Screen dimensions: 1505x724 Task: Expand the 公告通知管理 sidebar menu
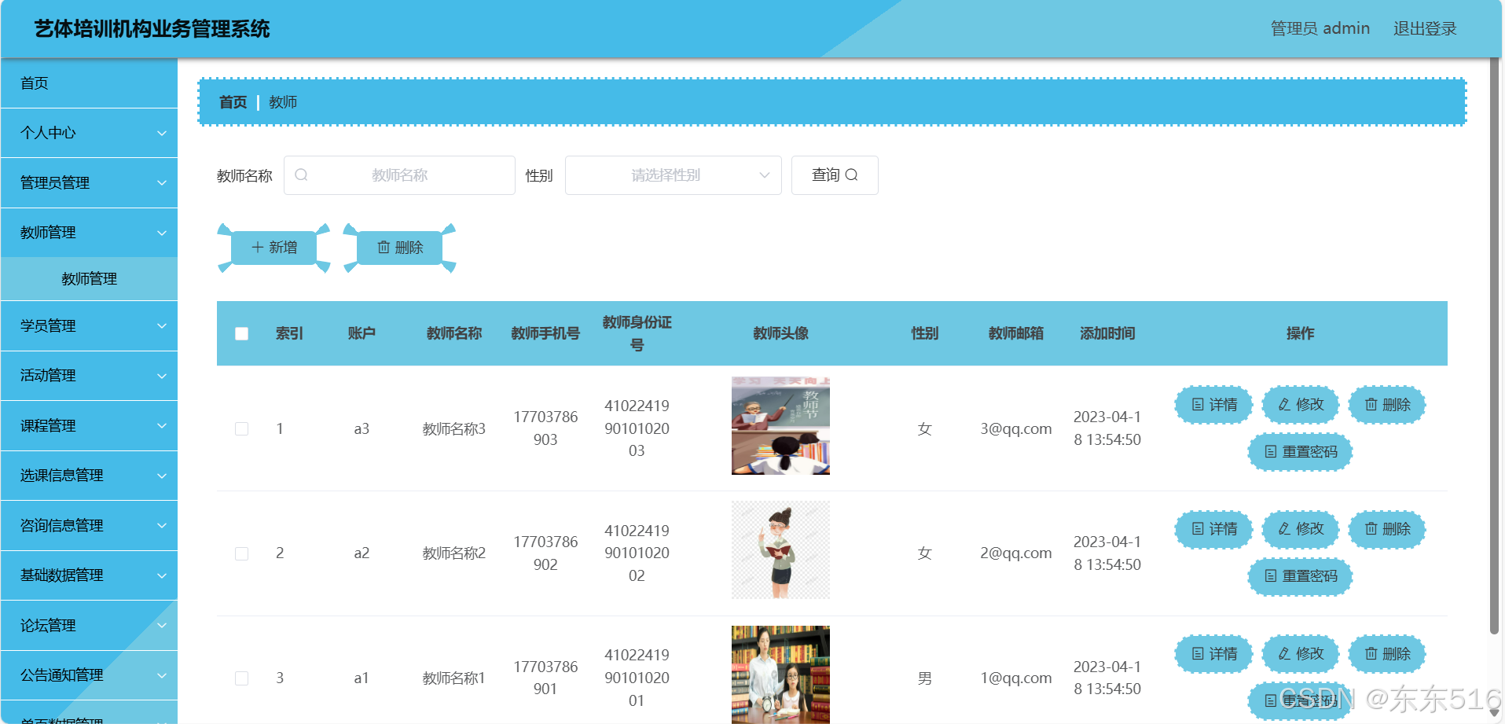point(89,675)
